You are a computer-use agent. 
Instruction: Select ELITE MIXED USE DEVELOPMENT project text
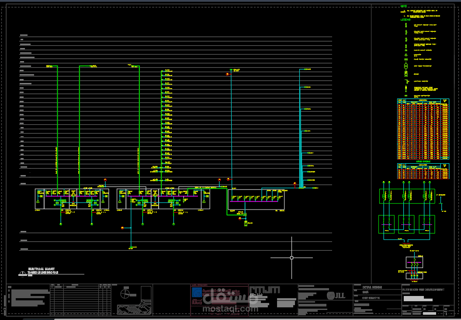tap(423, 290)
